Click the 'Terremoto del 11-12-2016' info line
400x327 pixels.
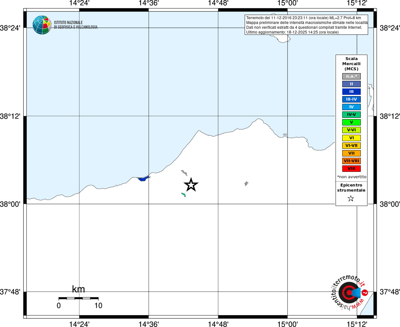point(303,18)
